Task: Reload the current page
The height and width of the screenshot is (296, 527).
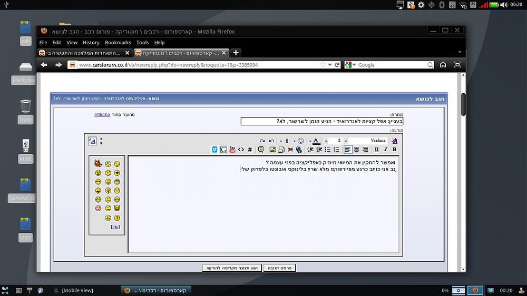Action: pyautogui.click(x=337, y=65)
